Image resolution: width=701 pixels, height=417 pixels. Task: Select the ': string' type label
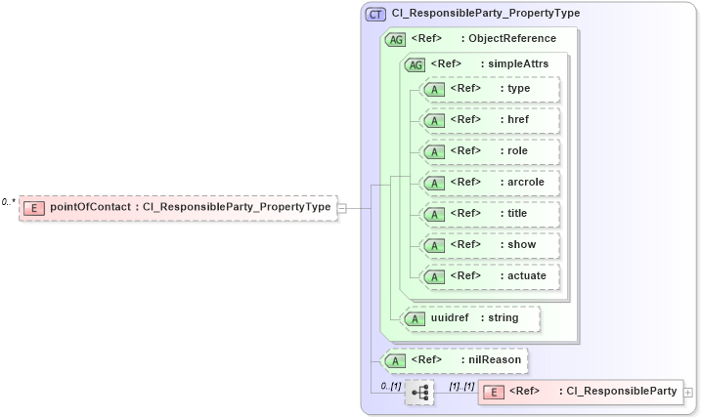point(500,317)
